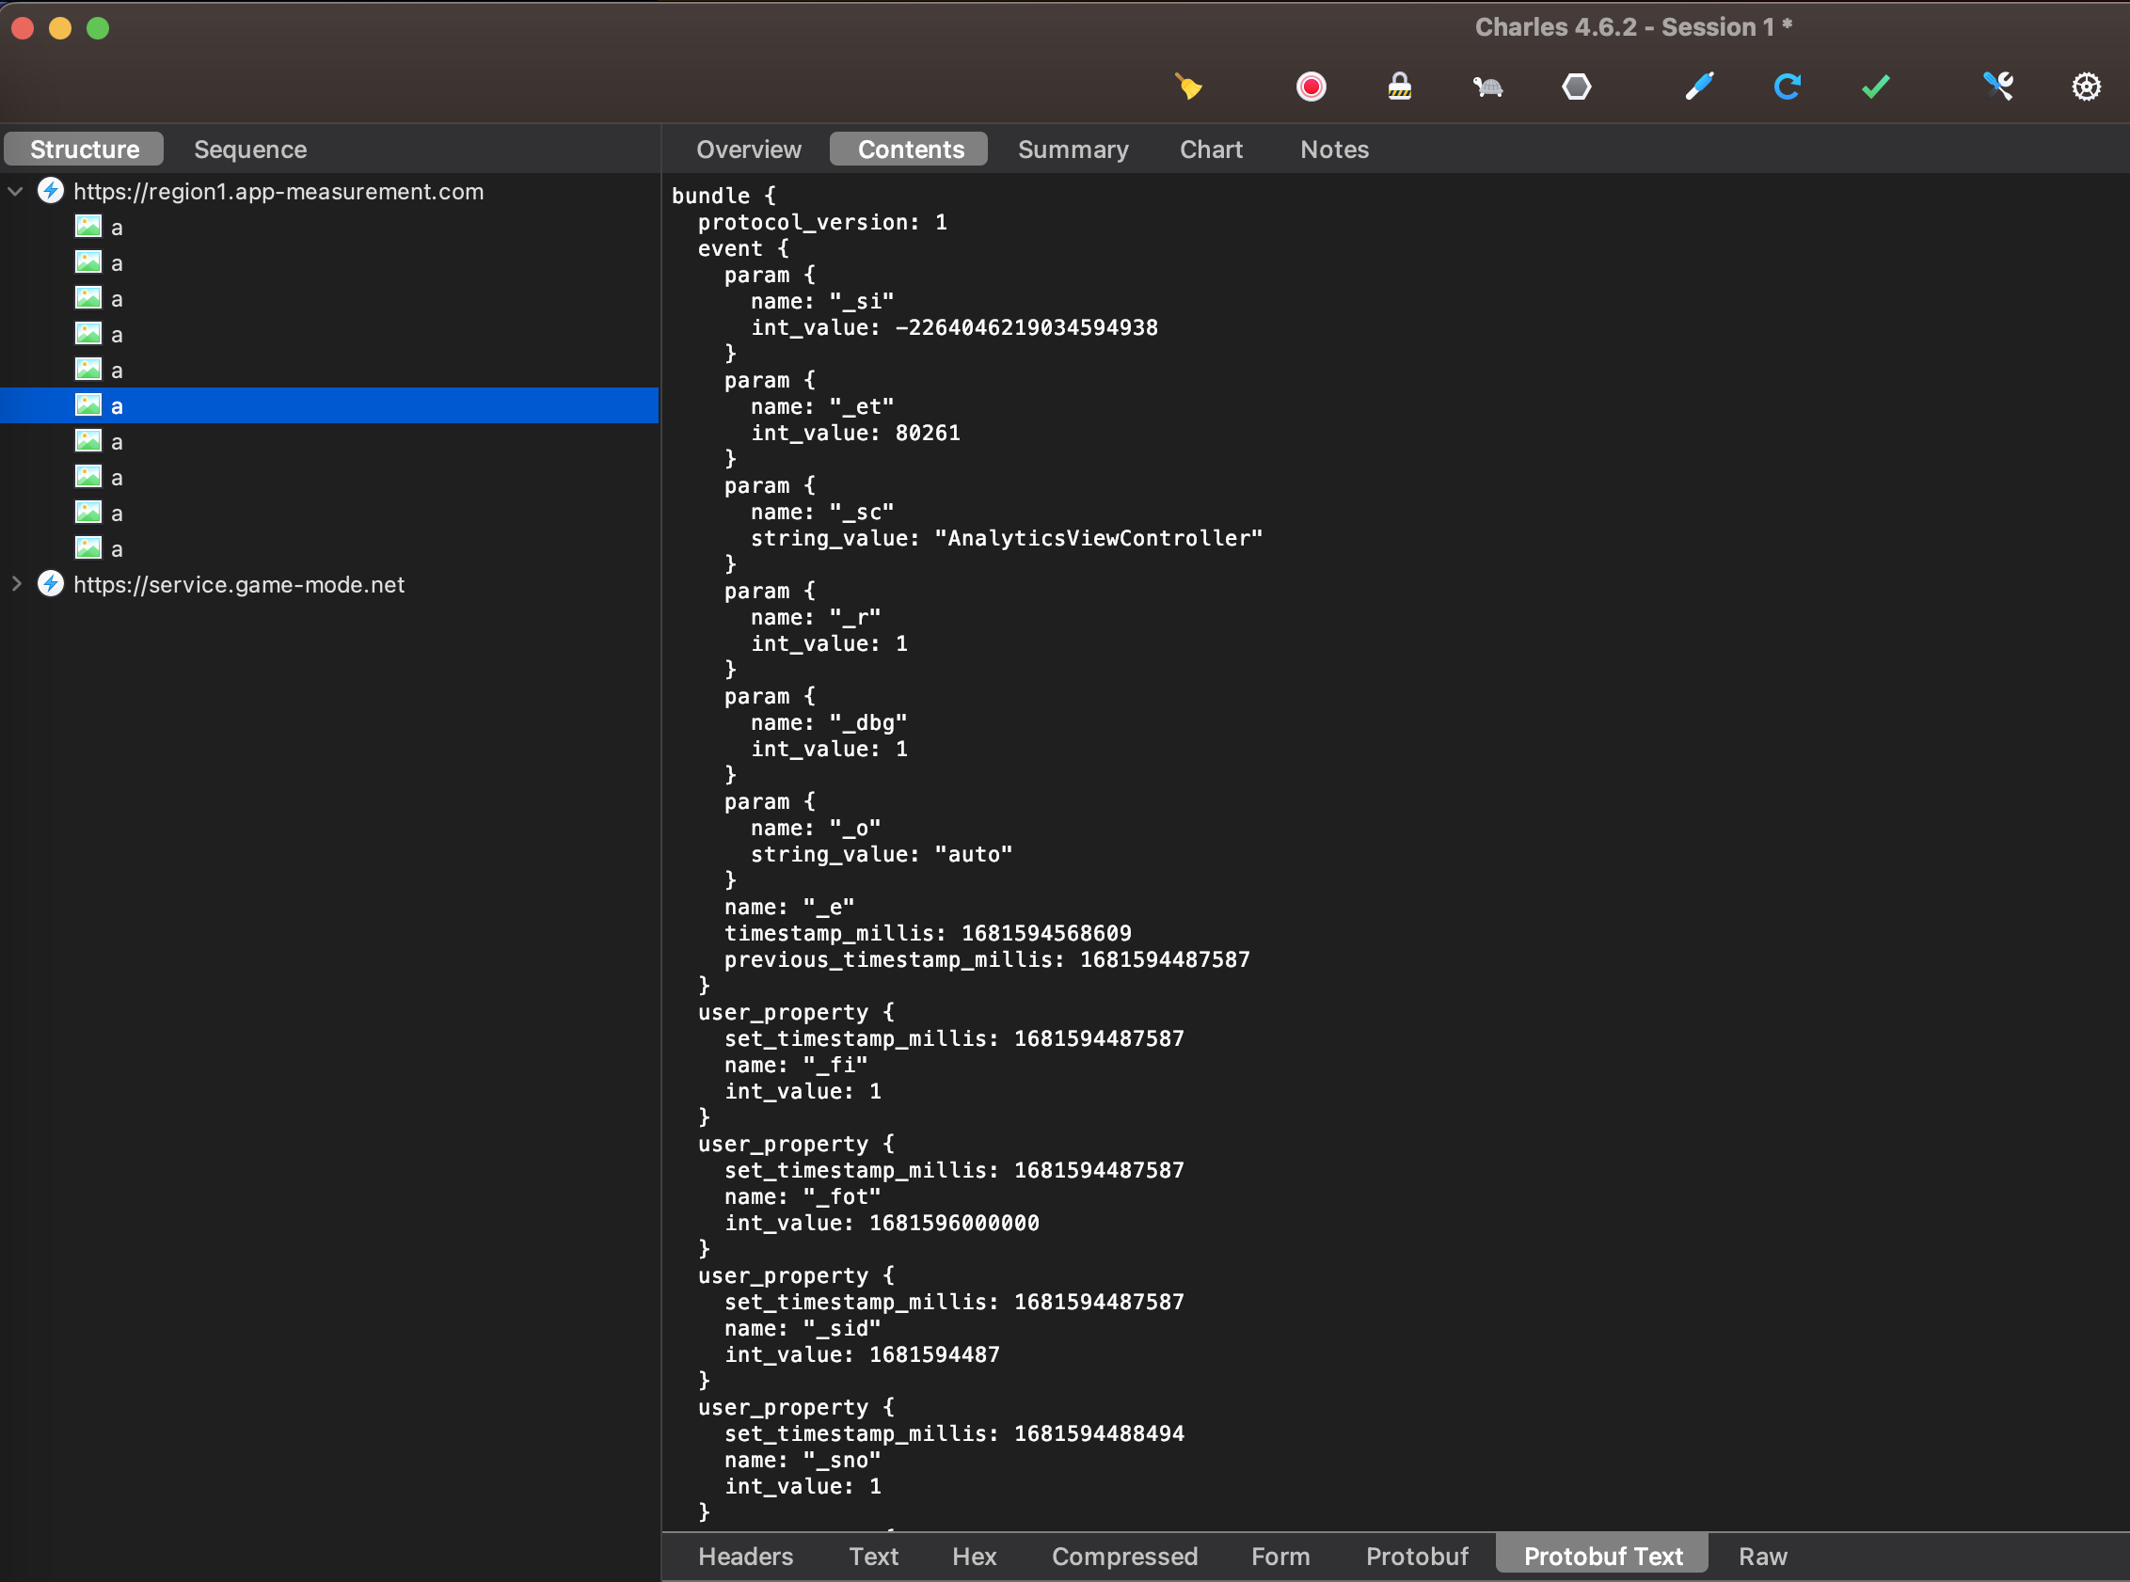Open the Overview tab
The image size is (2130, 1582).
click(x=748, y=150)
